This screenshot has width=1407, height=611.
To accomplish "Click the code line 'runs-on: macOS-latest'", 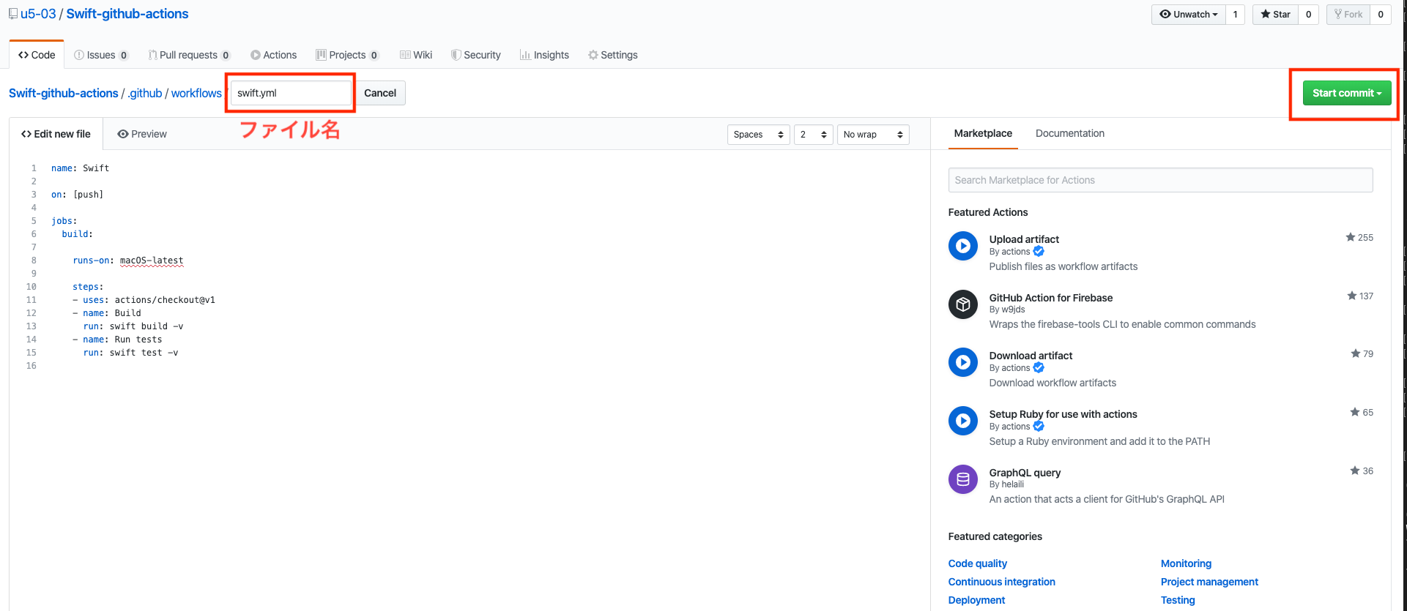I will (x=128, y=260).
